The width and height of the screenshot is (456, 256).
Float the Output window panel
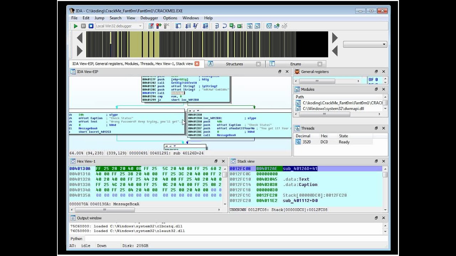(x=376, y=218)
